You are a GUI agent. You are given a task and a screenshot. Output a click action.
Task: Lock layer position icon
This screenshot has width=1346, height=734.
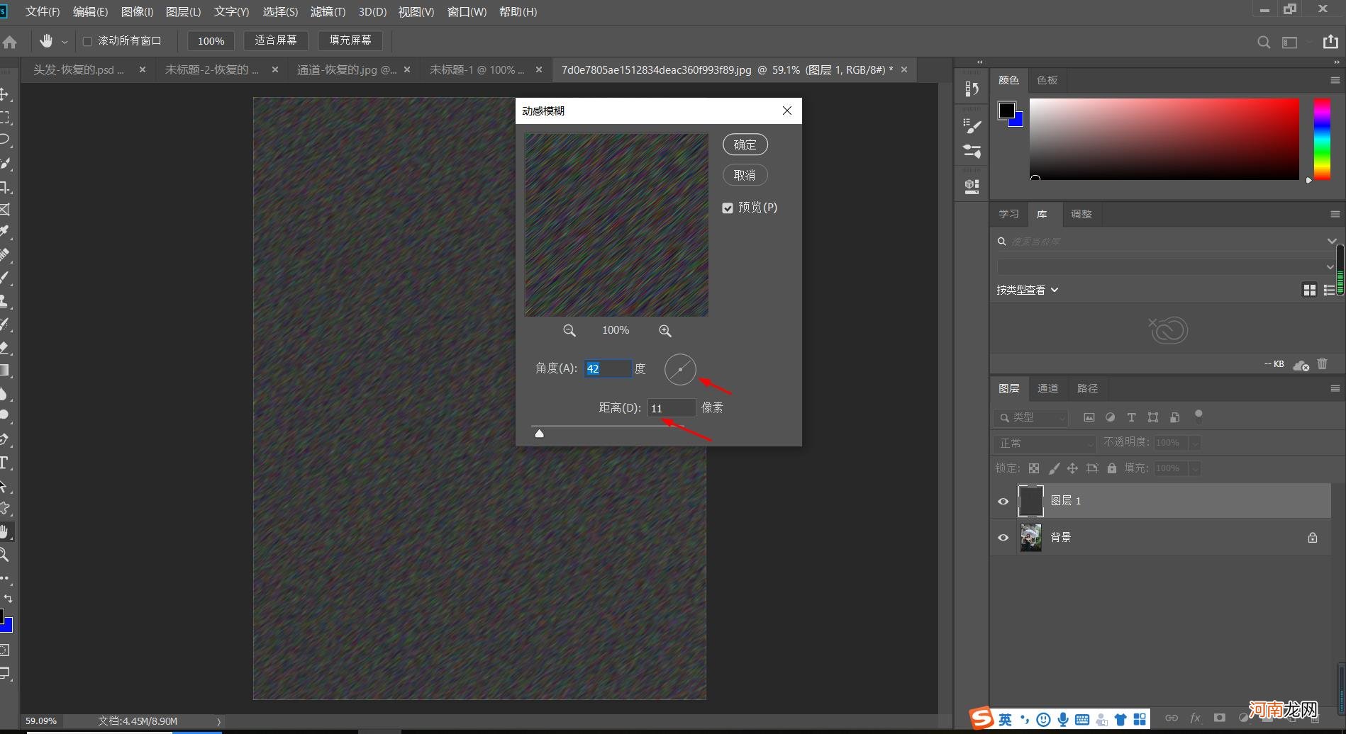tap(1072, 468)
